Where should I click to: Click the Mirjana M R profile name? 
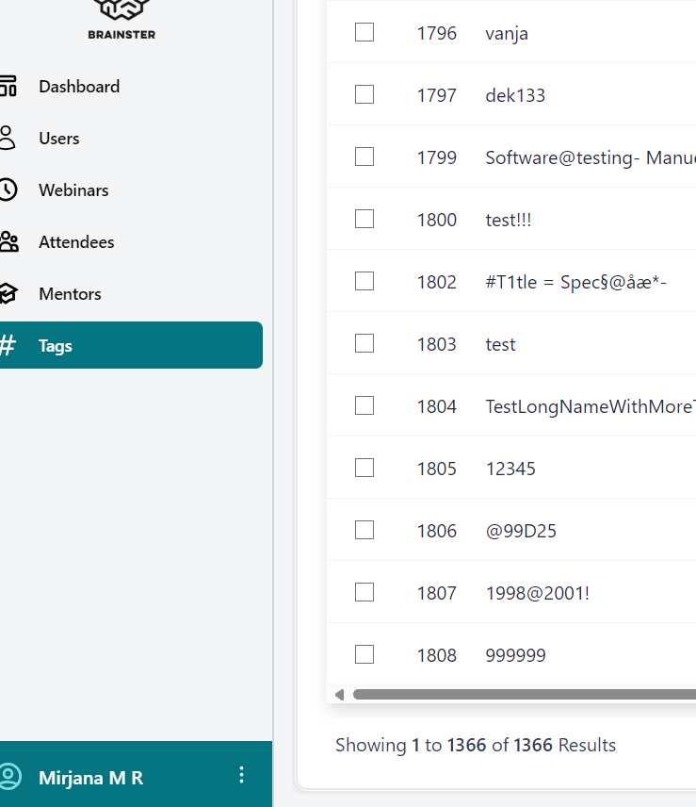tap(90, 778)
